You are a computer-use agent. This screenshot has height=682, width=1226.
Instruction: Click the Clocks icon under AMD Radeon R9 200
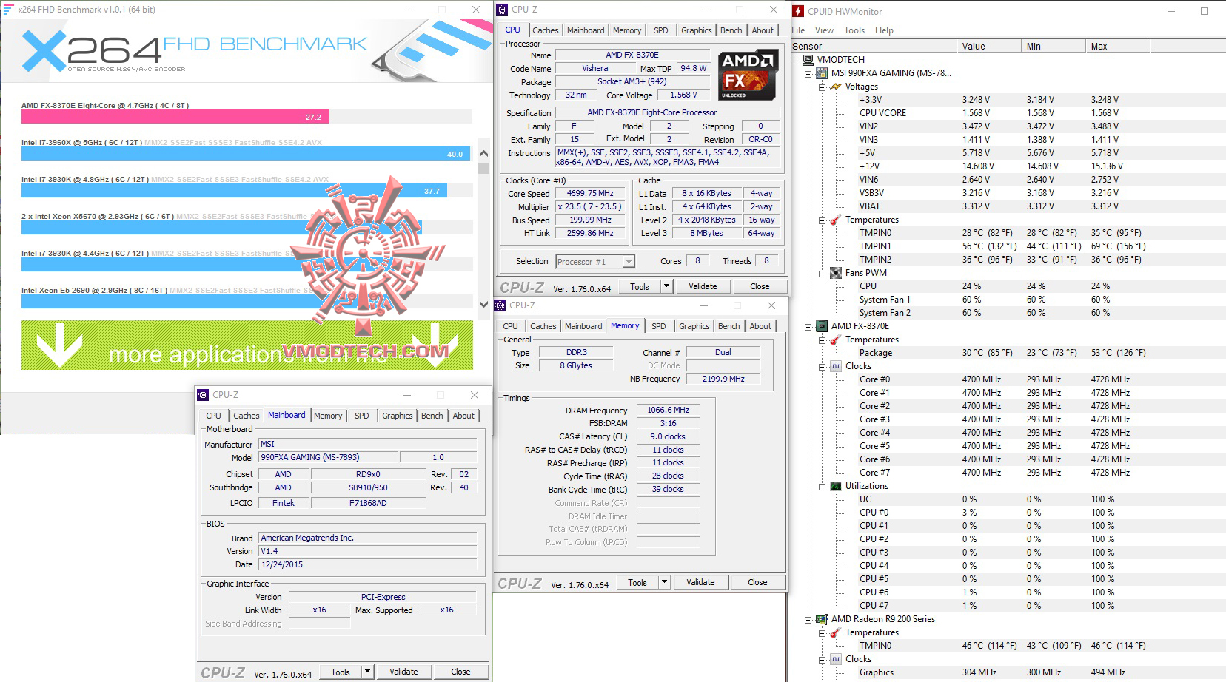836,659
